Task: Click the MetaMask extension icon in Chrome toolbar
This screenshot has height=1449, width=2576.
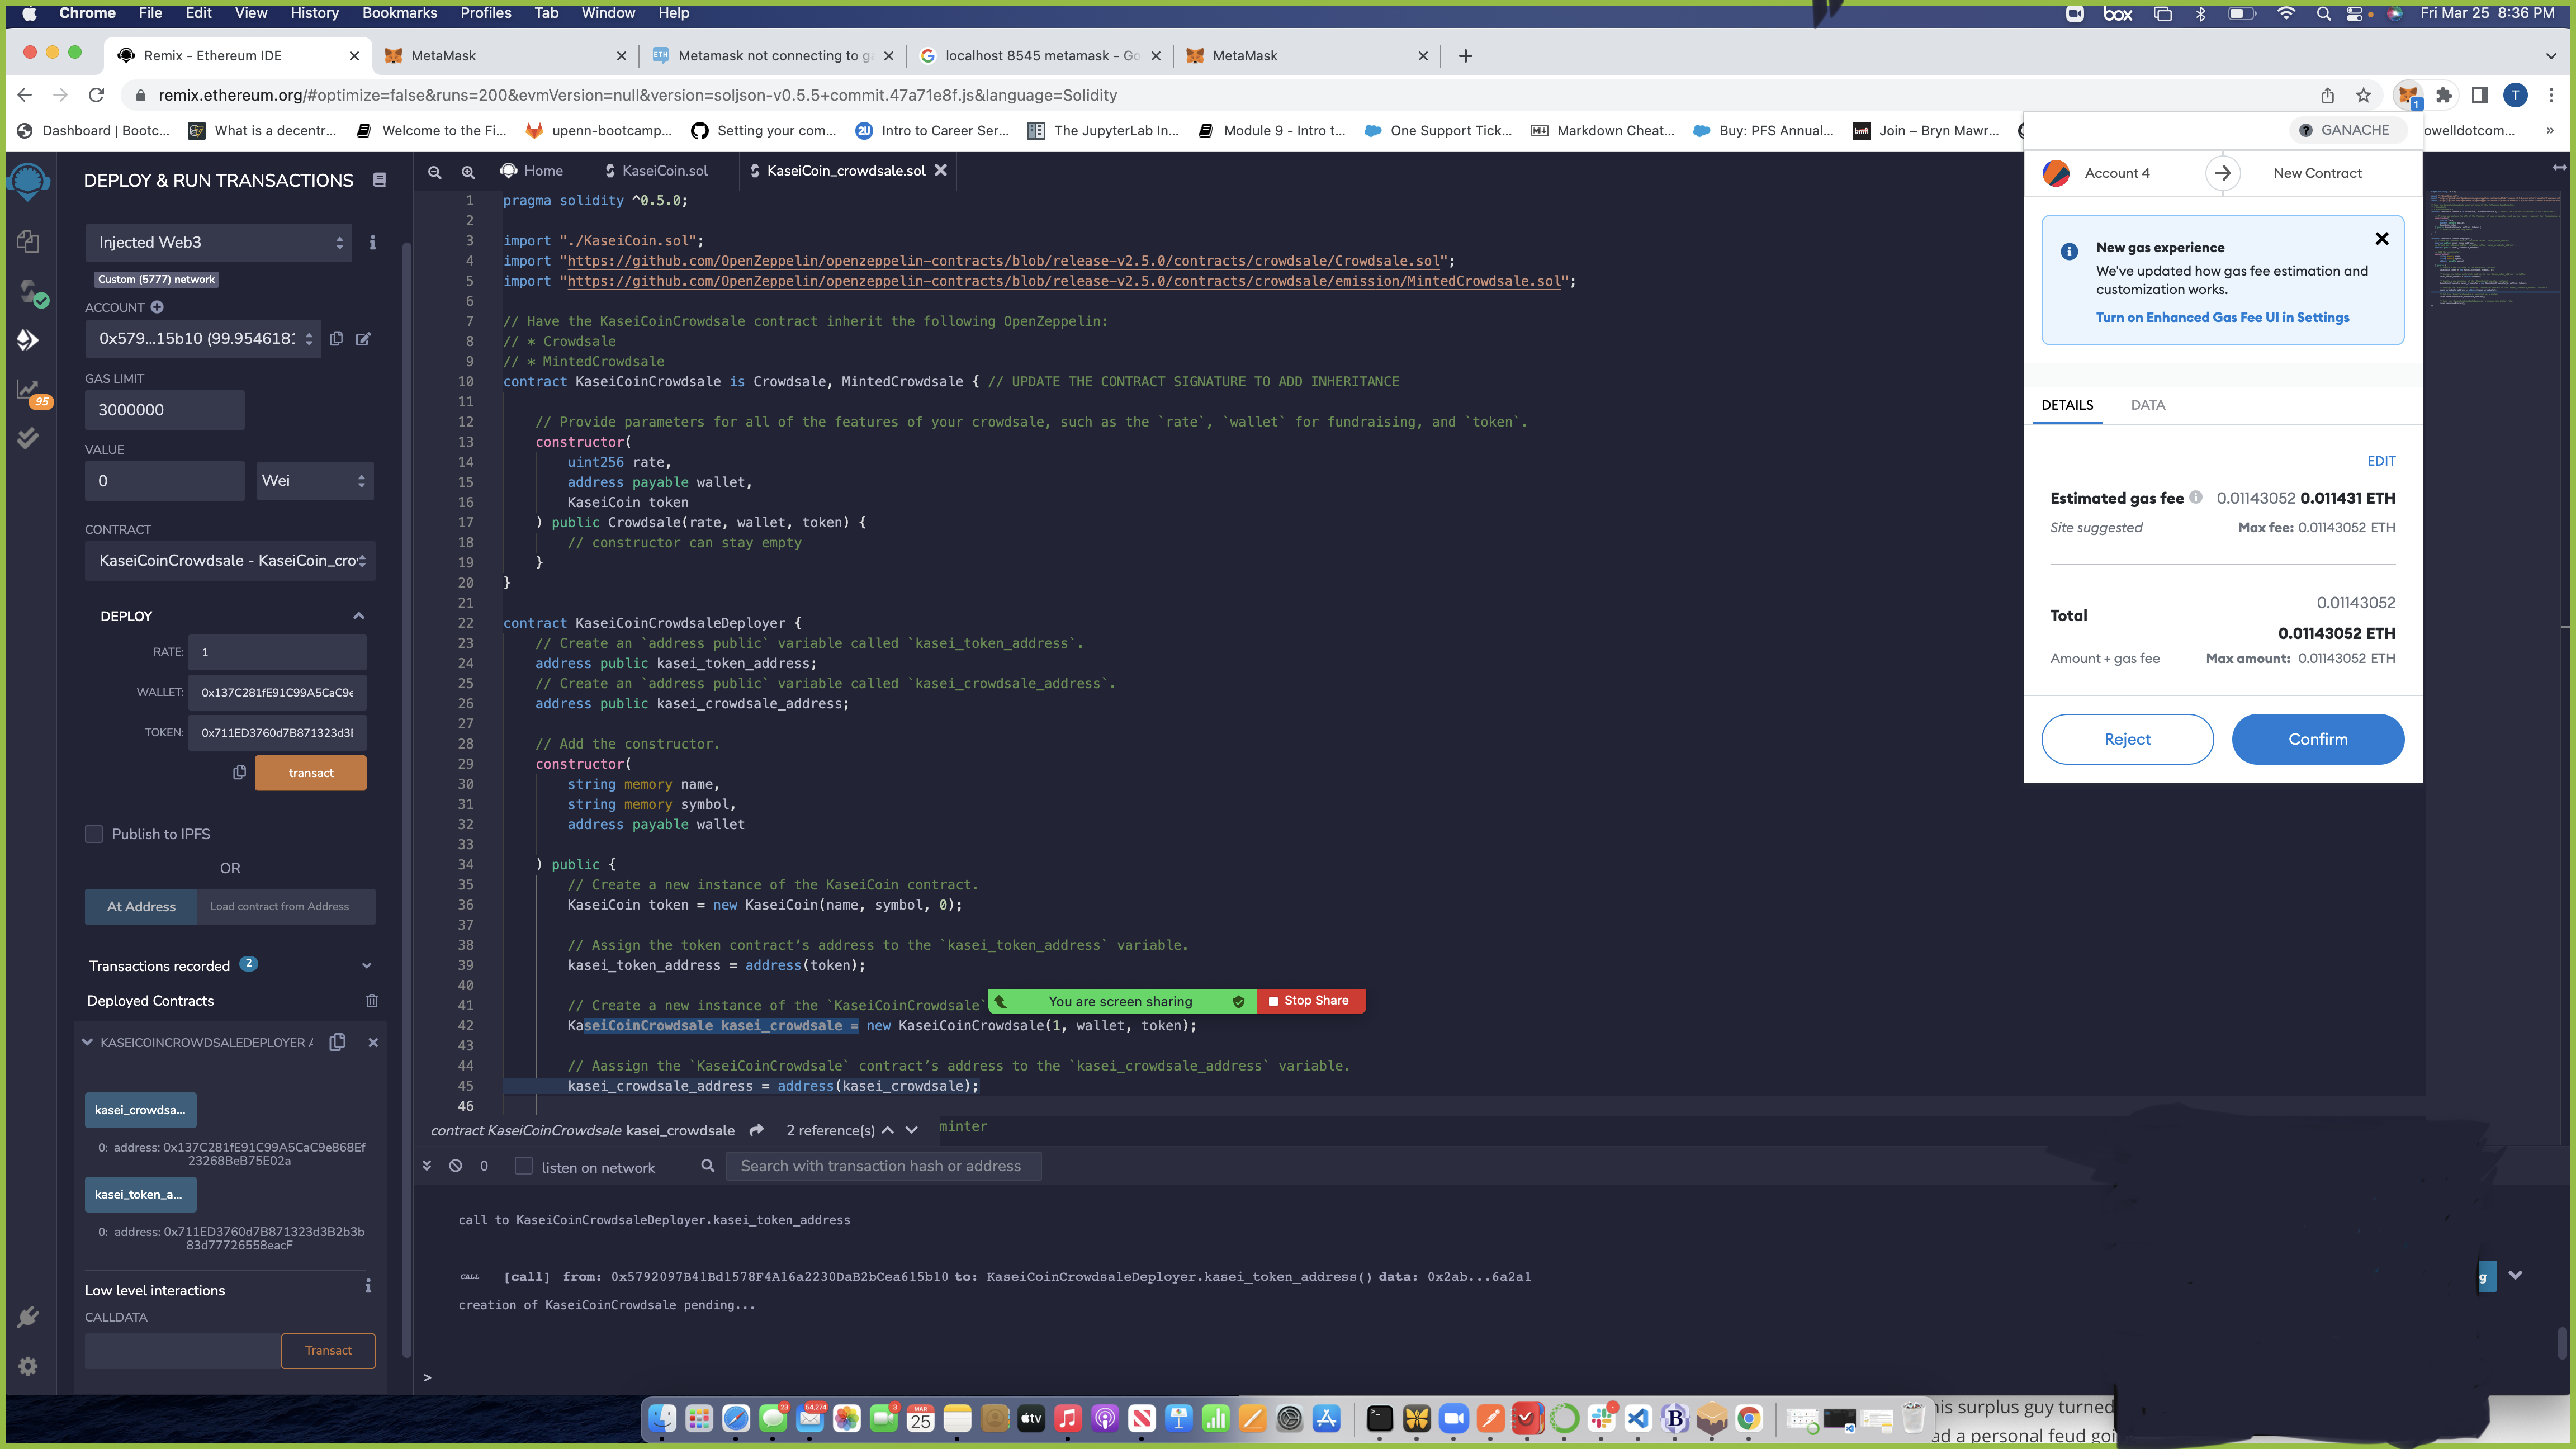Action: (x=2407, y=95)
